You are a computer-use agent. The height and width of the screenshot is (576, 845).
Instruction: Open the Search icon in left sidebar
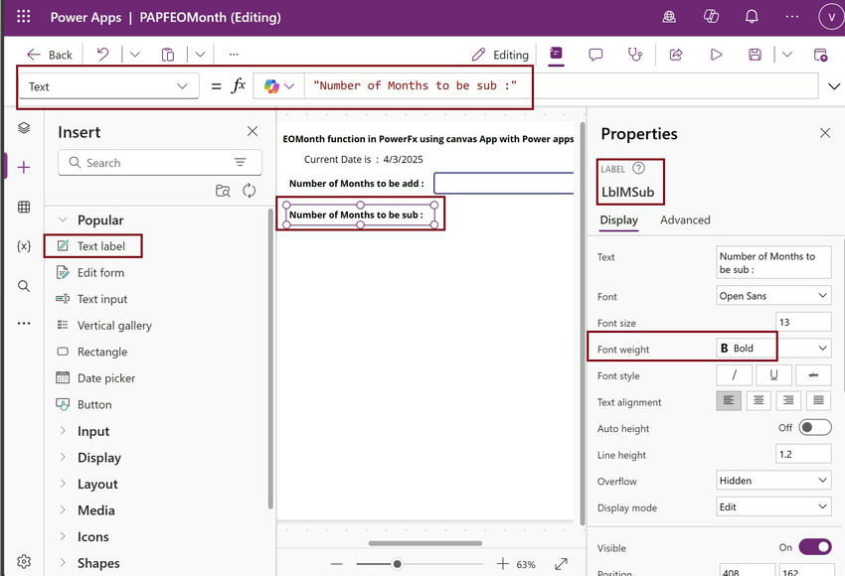pos(24,286)
